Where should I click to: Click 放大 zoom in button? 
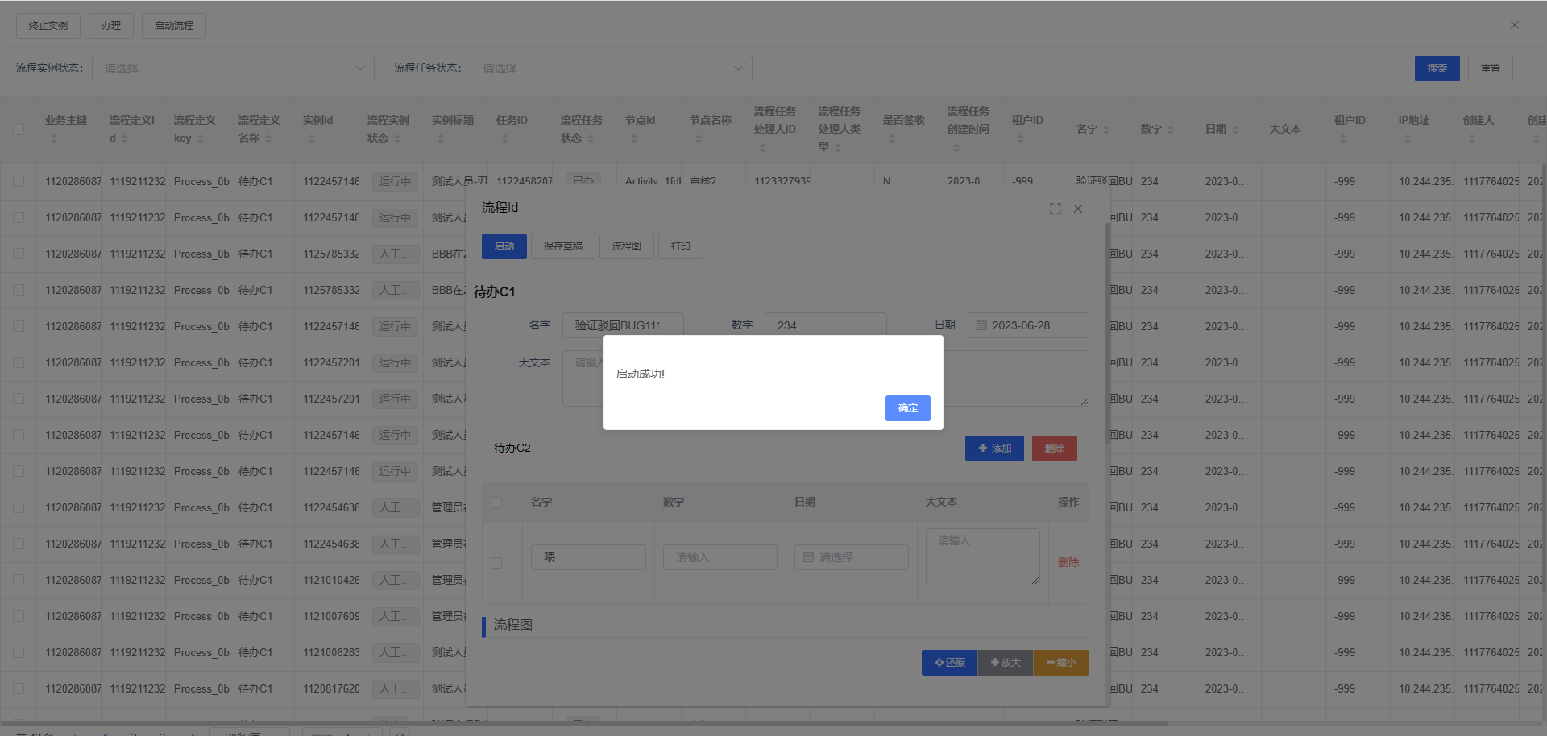1005,663
